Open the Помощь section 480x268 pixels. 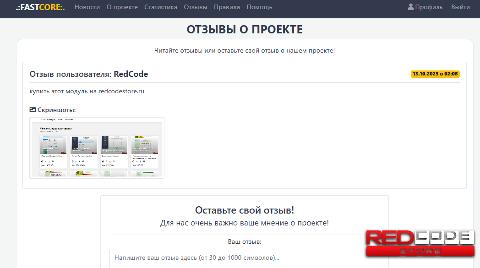click(x=259, y=7)
